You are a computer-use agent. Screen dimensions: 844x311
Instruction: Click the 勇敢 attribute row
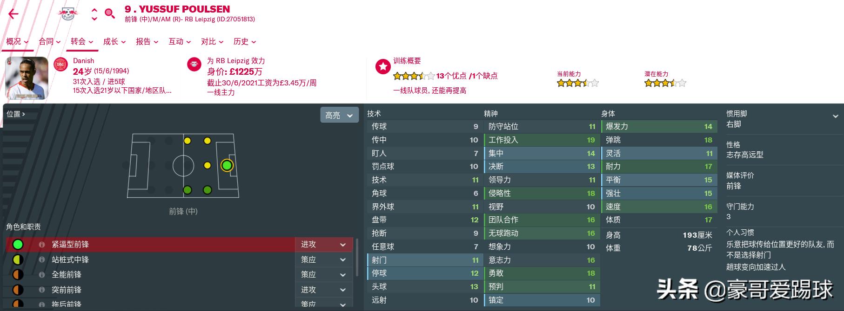click(542, 273)
